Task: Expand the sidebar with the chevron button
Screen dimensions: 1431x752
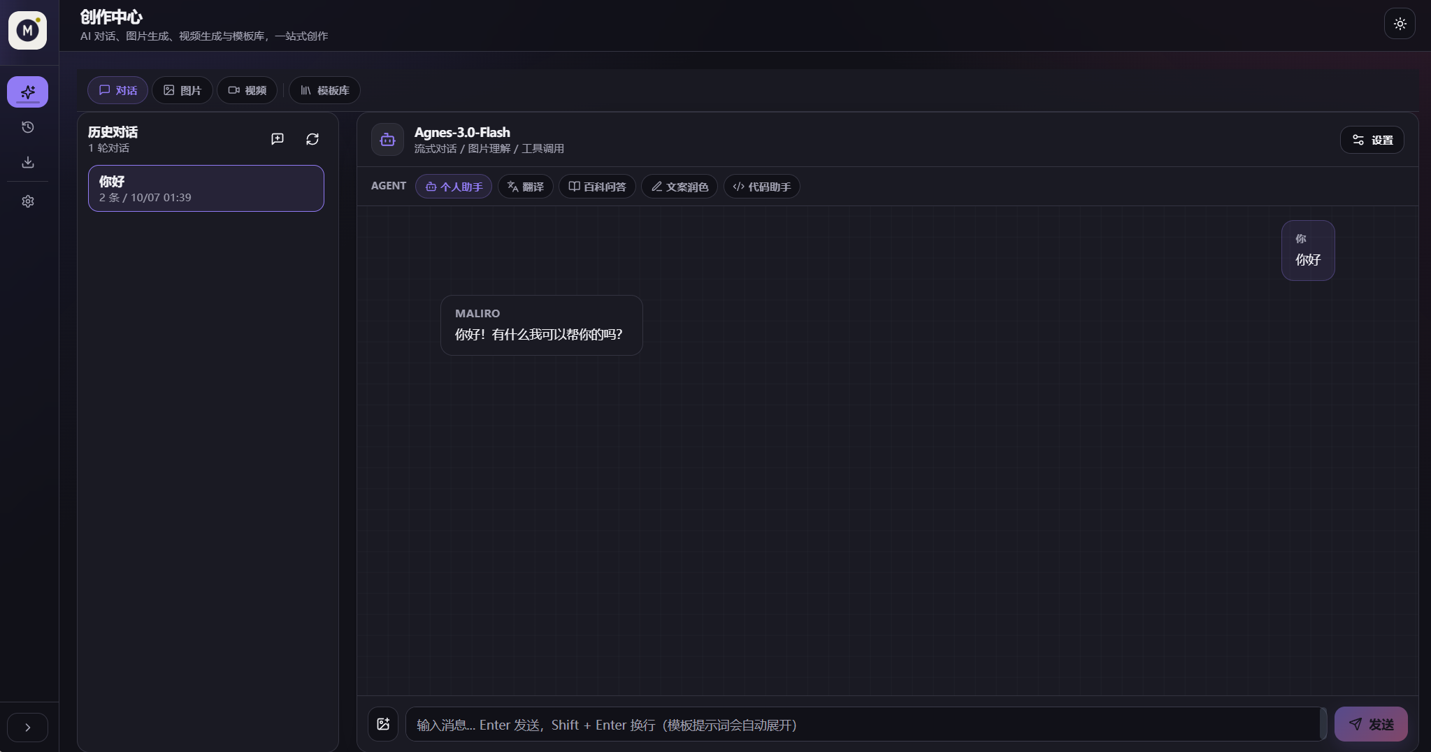Action: tap(28, 728)
